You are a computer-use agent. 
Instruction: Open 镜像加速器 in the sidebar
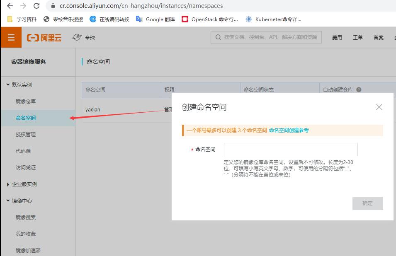pos(28,251)
